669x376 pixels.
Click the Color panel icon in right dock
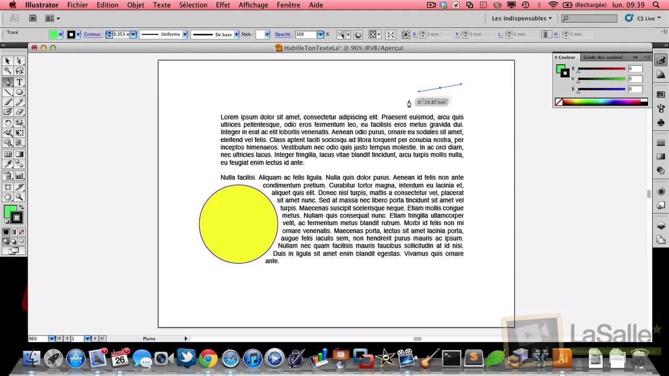coord(661,61)
